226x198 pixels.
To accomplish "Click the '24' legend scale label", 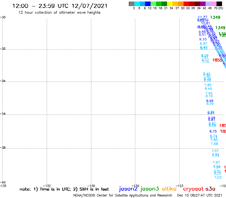I will [171, 8].
